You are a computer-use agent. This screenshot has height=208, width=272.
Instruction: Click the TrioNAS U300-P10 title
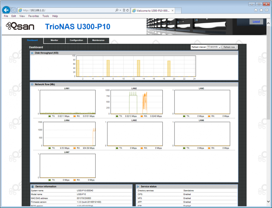pos(78,27)
